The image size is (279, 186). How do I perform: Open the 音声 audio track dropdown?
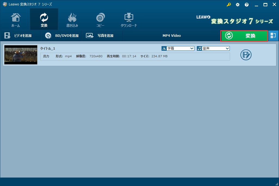click(213, 48)
